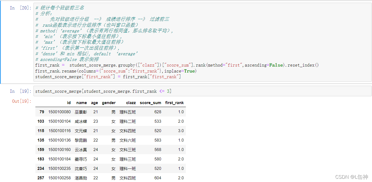Image resolution: width=372 pixels, height=182 pixels.
Task: Click inside the In [20] code cell
Action: pos(202,42)
